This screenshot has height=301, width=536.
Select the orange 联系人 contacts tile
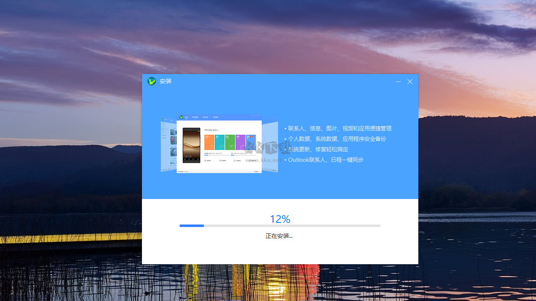coord(209,142)
